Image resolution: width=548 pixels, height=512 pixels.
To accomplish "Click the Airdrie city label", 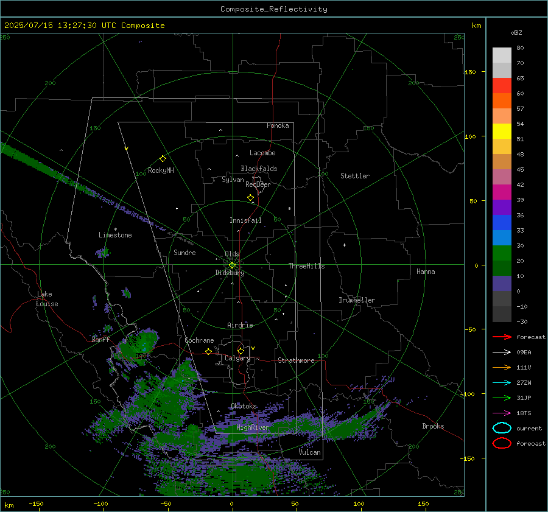I will tap(240, 325).
